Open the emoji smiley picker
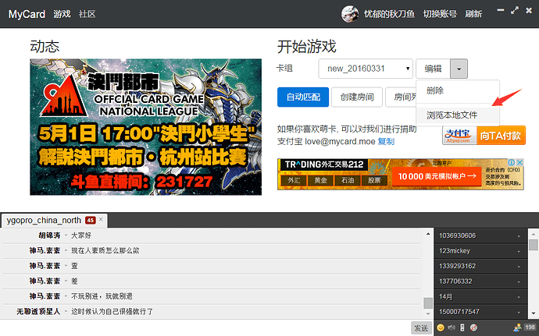 [x=441, y=327]
